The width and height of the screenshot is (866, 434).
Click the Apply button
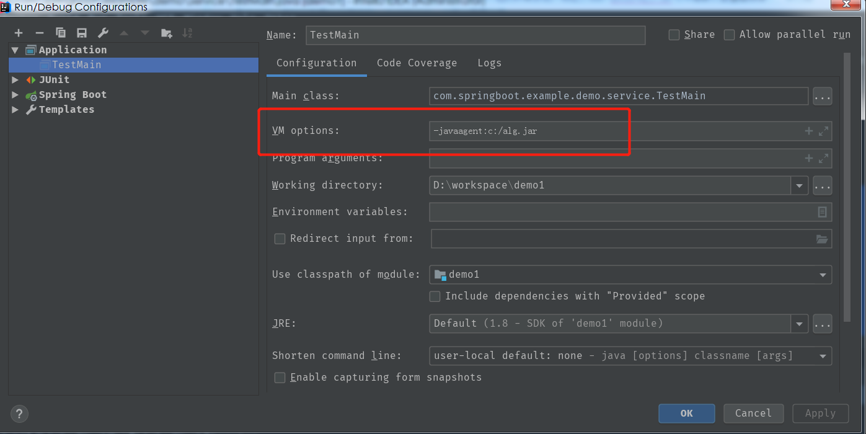[820, 413]
